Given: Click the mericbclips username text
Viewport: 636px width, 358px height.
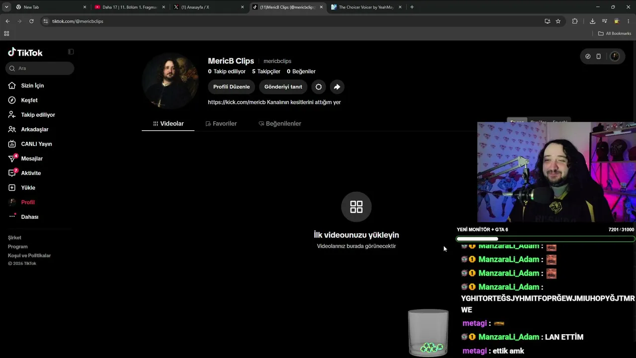Looking at the screenshot, I should pos(277,61).
